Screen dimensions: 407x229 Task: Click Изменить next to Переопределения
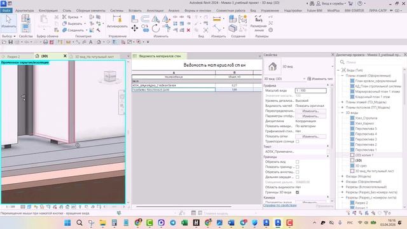[310, 111]
